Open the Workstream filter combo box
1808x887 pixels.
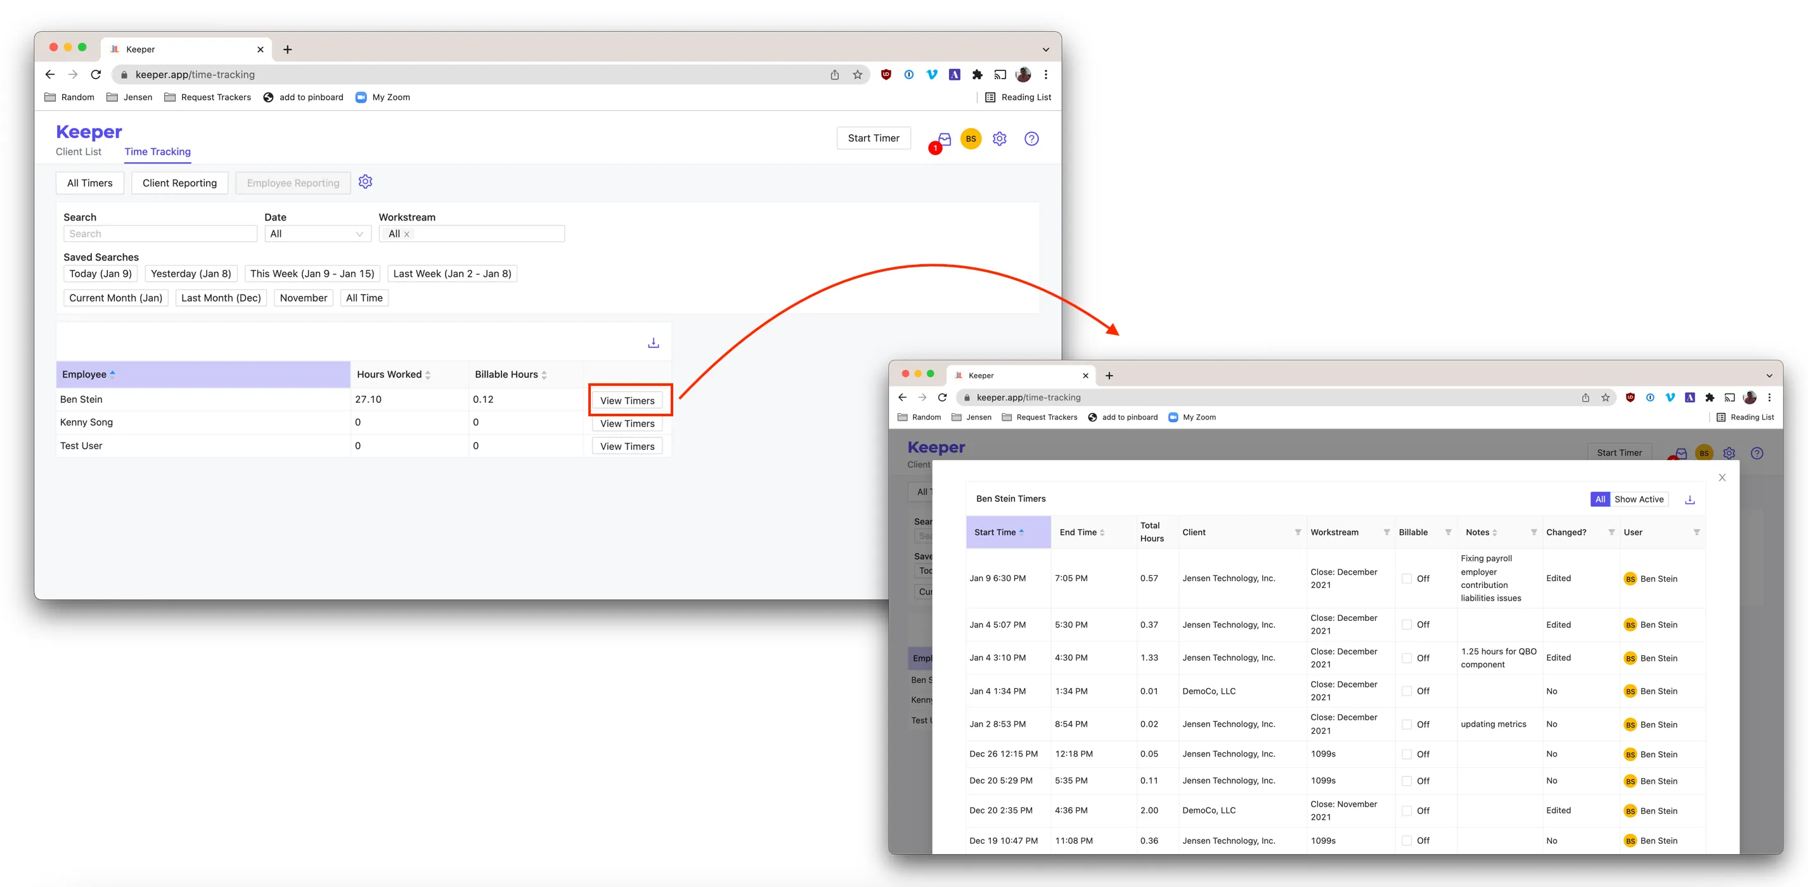tap(472, 234)
